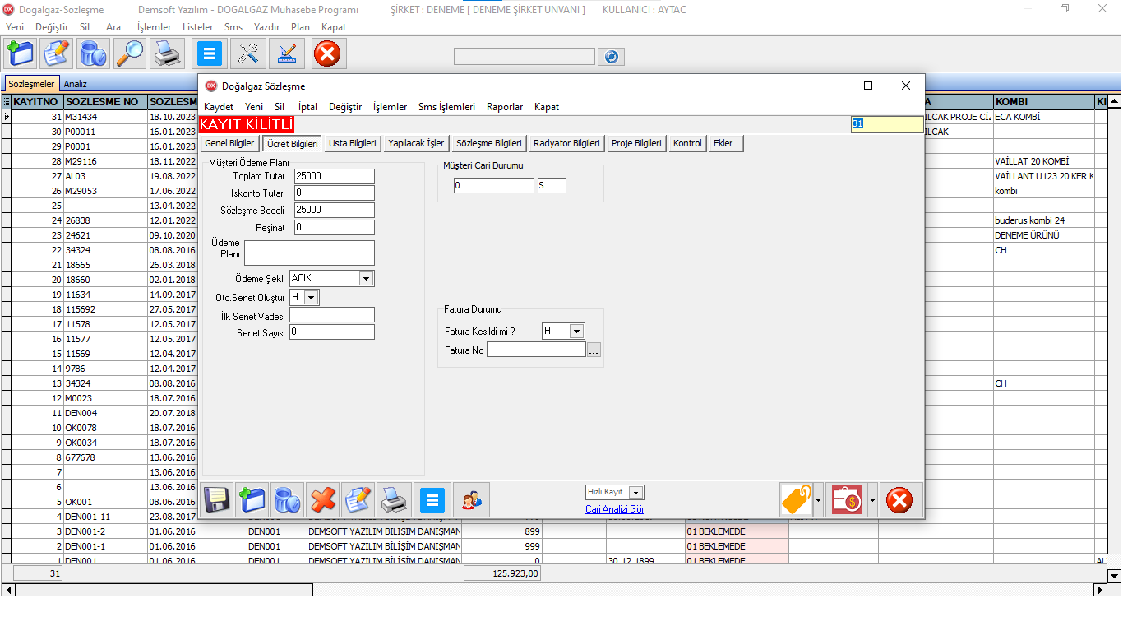This screenshot has width=1123, height=617.
Task: Switch to the Kontrol tab
Action: (687, 143)
